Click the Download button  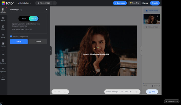point(120,3)
